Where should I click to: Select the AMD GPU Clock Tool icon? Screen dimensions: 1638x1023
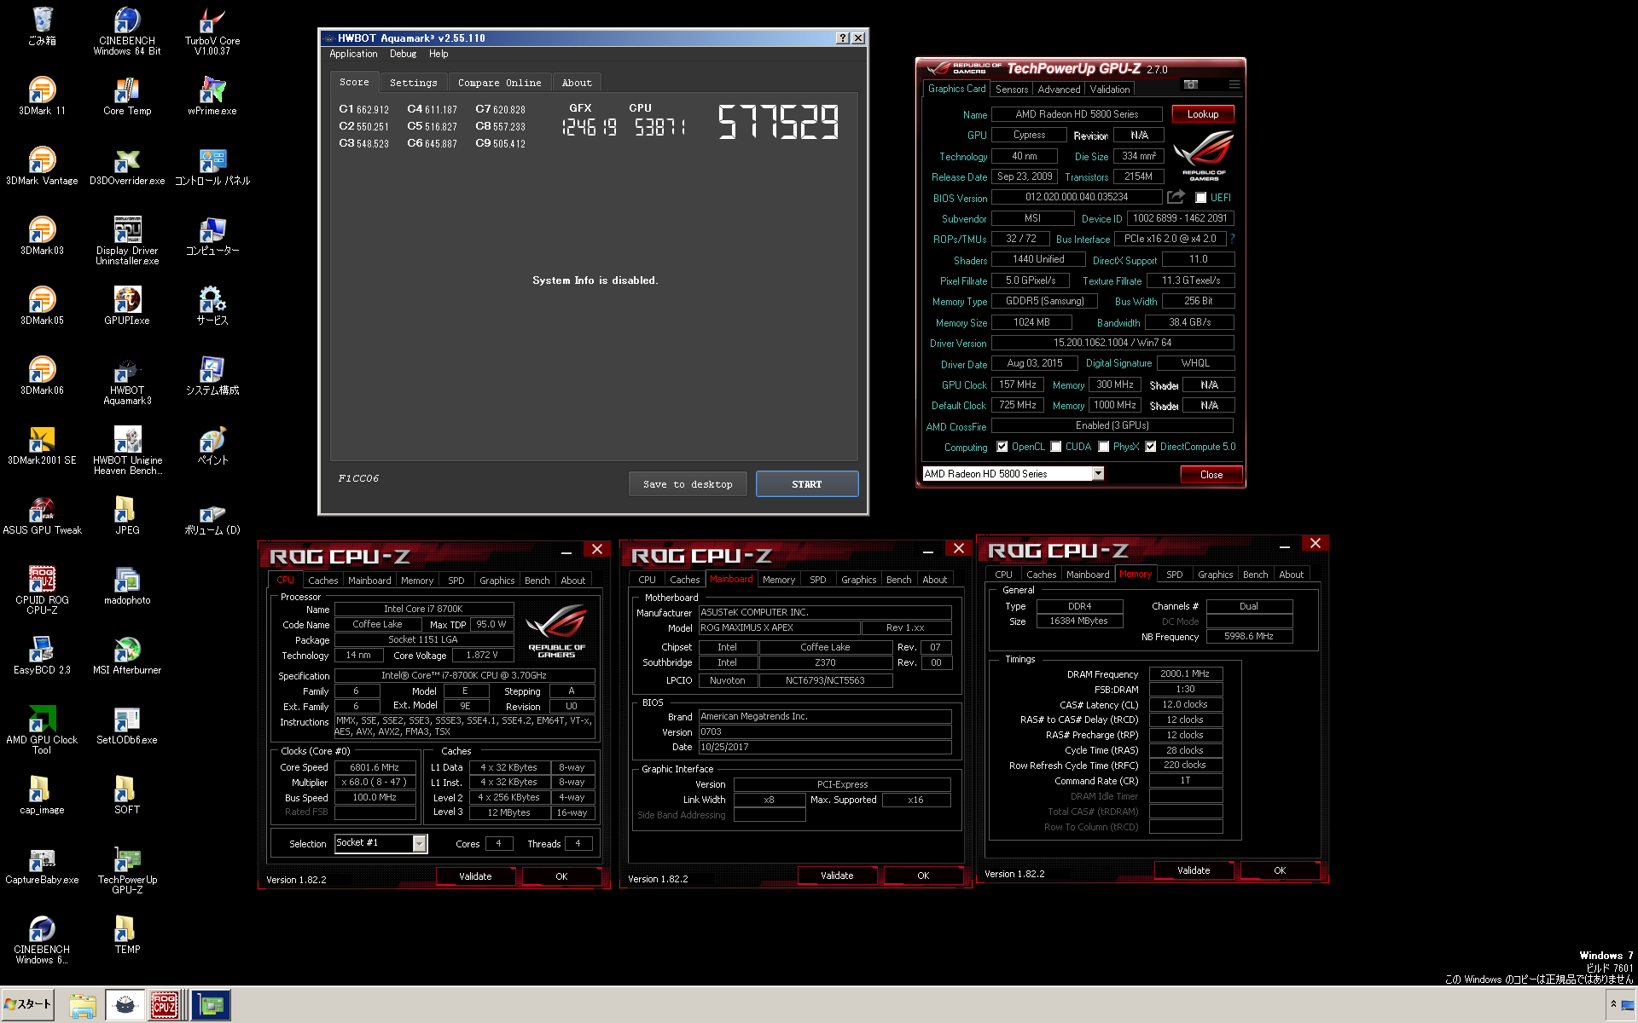[42, 731]
